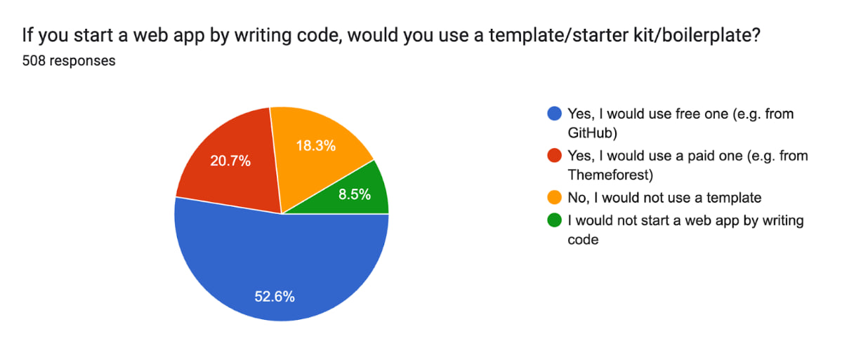
Task: Click the orange legend dot for no template
Action: point(555,198)
